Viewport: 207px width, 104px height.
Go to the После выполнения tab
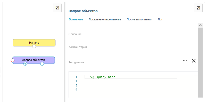tap(139, 19)
